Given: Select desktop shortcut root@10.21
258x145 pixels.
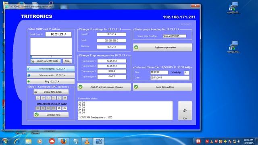Looking at the screenshot, I should tap(233, 8).
